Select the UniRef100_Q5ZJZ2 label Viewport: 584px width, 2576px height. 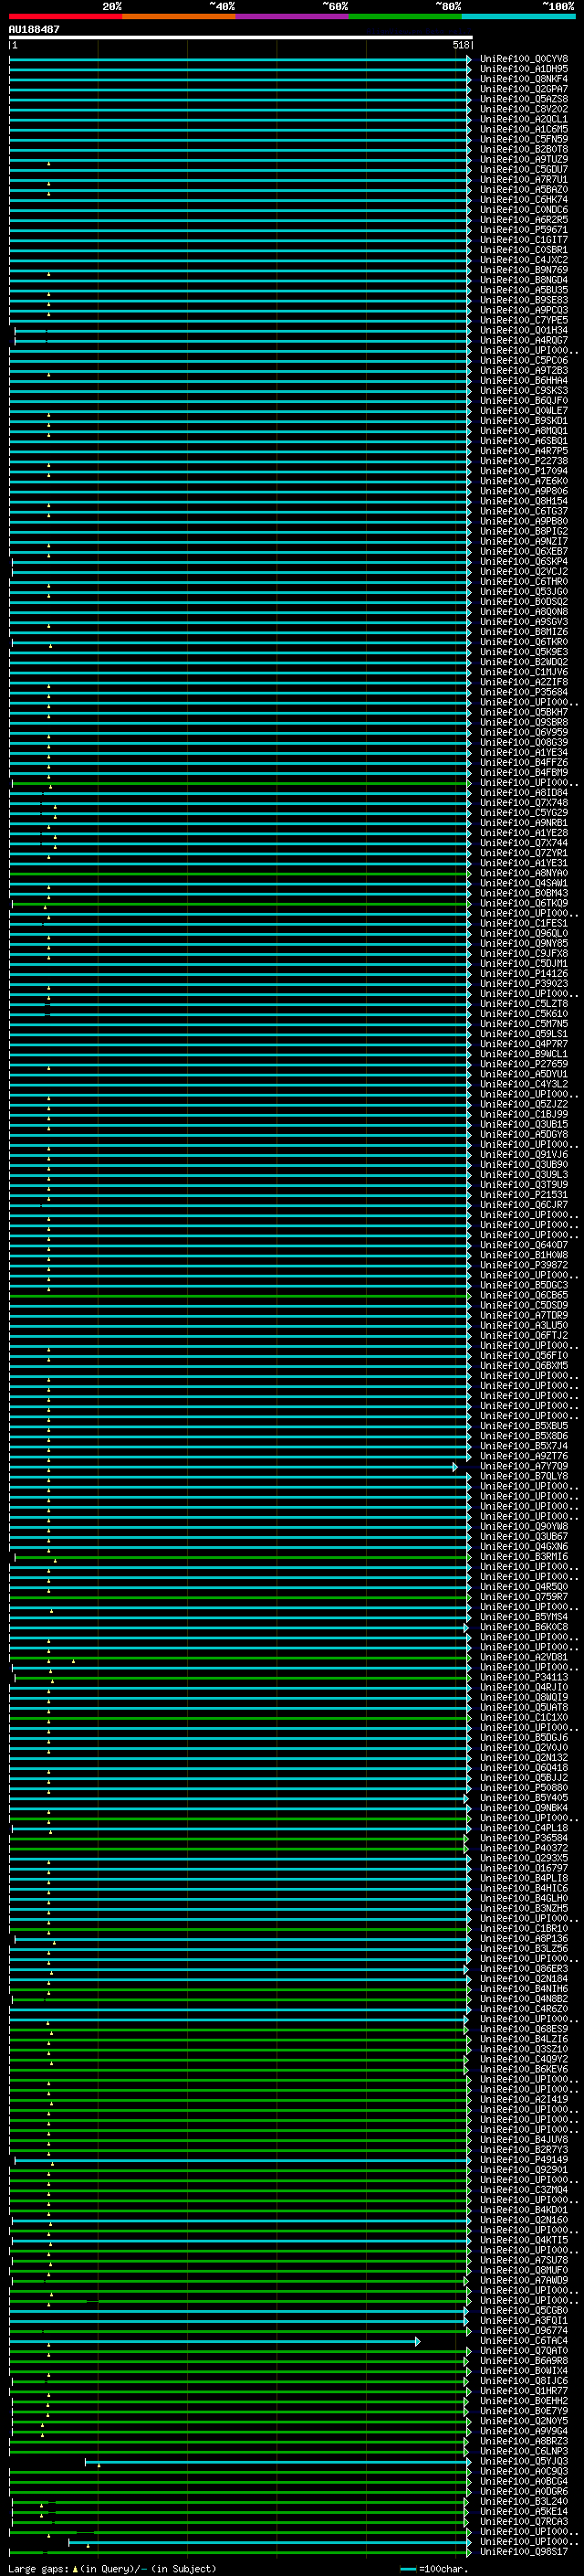click(524, 1104)
